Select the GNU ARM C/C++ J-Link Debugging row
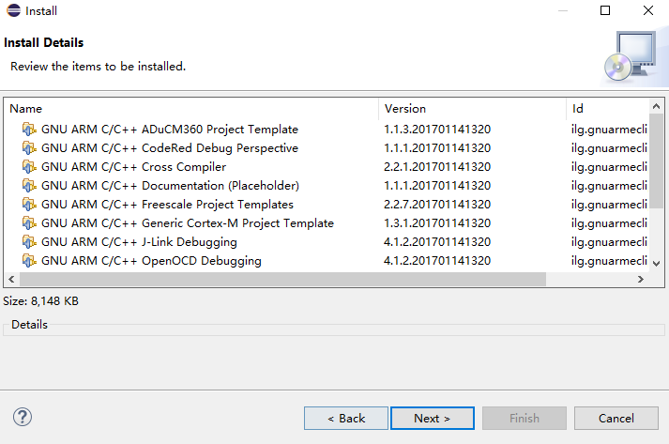 point(327,241)
